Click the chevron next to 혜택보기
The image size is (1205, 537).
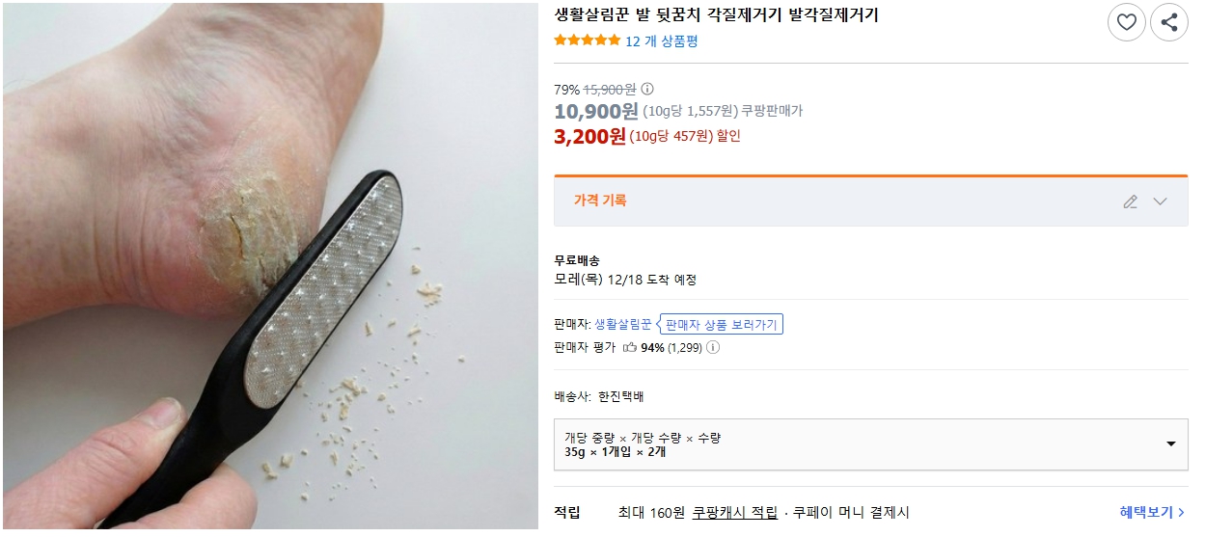point(1182,513)
